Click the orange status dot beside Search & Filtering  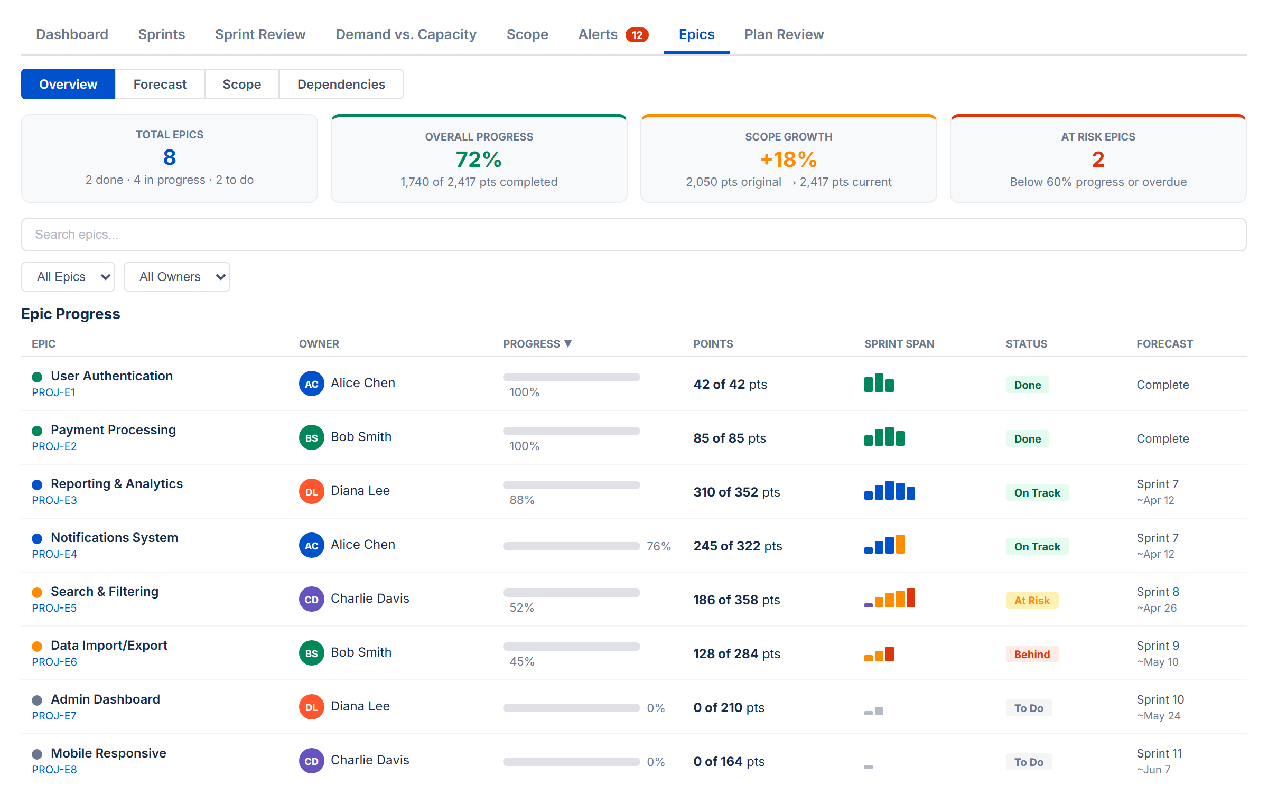(37, 592)
